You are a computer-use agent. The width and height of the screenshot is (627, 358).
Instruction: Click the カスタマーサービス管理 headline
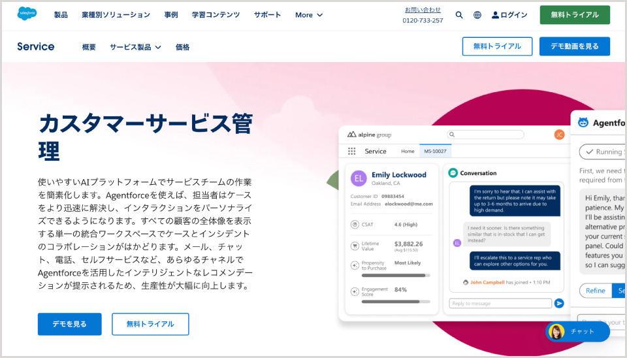146,137
